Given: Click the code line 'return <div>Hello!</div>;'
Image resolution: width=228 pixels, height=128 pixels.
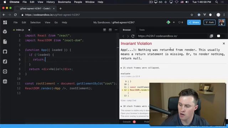Looking at the screenshot, I should click(x=51, y=69).
